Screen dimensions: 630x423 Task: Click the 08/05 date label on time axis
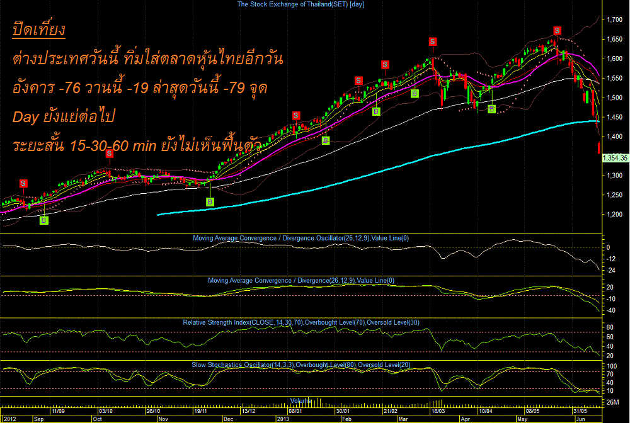point(533,412)
